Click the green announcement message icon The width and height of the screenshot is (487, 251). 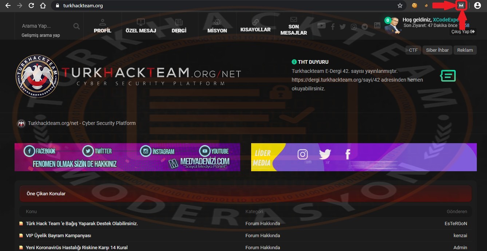tap(448, 76)
